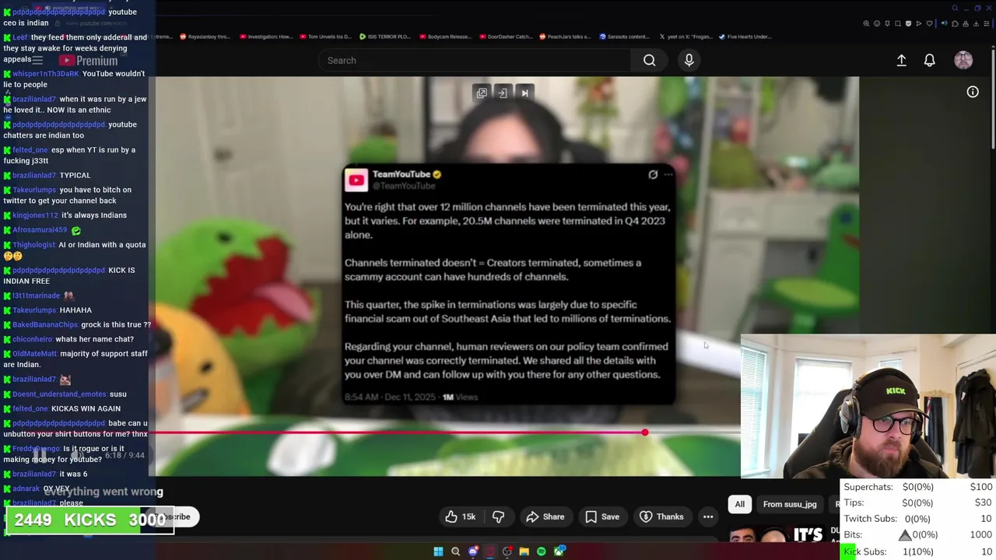
Task: Open File Explorer from taskbar
Action: click(x=524, y=551)
